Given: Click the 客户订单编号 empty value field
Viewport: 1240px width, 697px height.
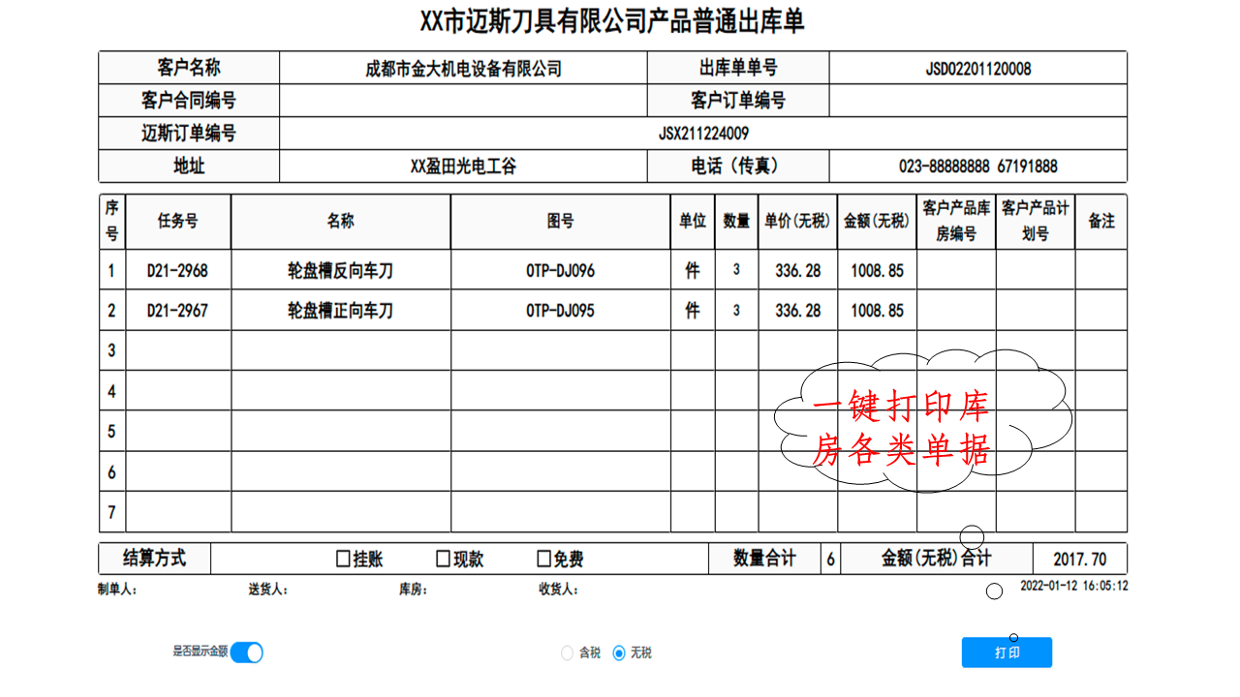Looking at the screenshot, I should [978, 101].
